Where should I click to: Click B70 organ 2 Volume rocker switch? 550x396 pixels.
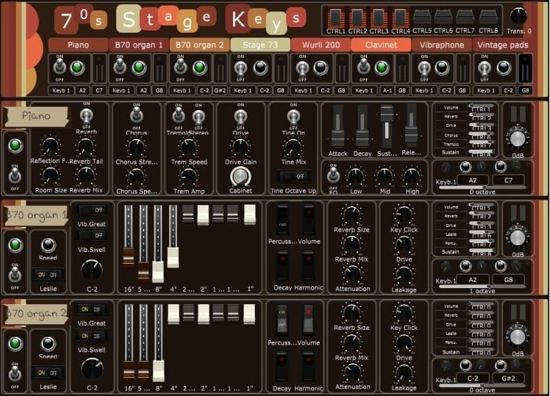pyautogui.click(x=308, y=319)
